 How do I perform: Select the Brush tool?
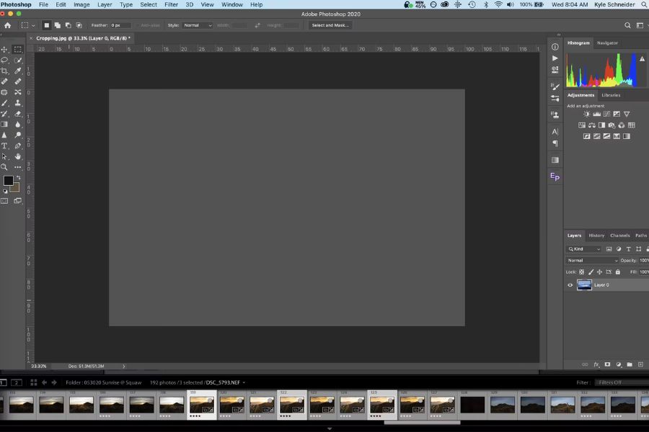click(4, 103)
